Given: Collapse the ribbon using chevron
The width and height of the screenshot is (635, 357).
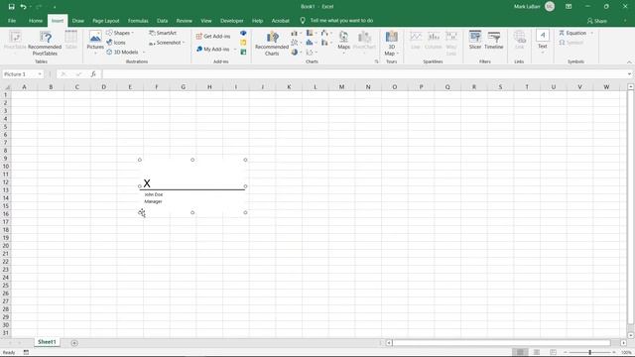Looking at the screenshot, I should [x=629, y=61].
